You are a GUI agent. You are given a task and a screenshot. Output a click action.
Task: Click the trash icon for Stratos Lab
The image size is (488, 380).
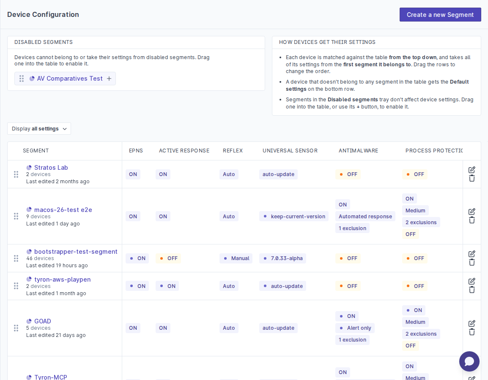coord(472,178)
